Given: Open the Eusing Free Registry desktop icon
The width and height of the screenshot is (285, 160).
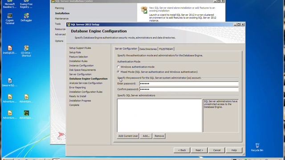Looking at the screenshot, I should point(26,4).
